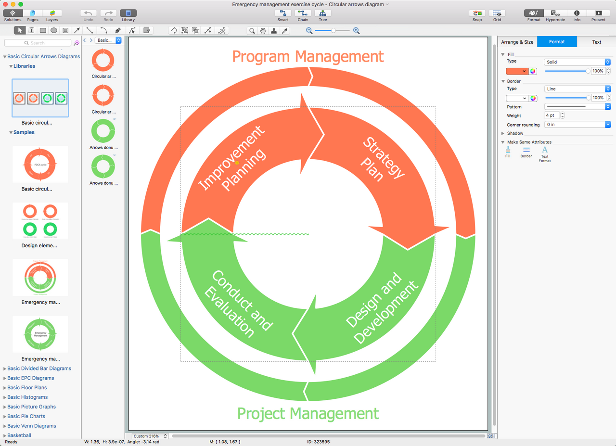The height and width of the screenshot is (446, 616).
Task: Open the border Pattern dropdown
Action: click(x=577, y=106)
